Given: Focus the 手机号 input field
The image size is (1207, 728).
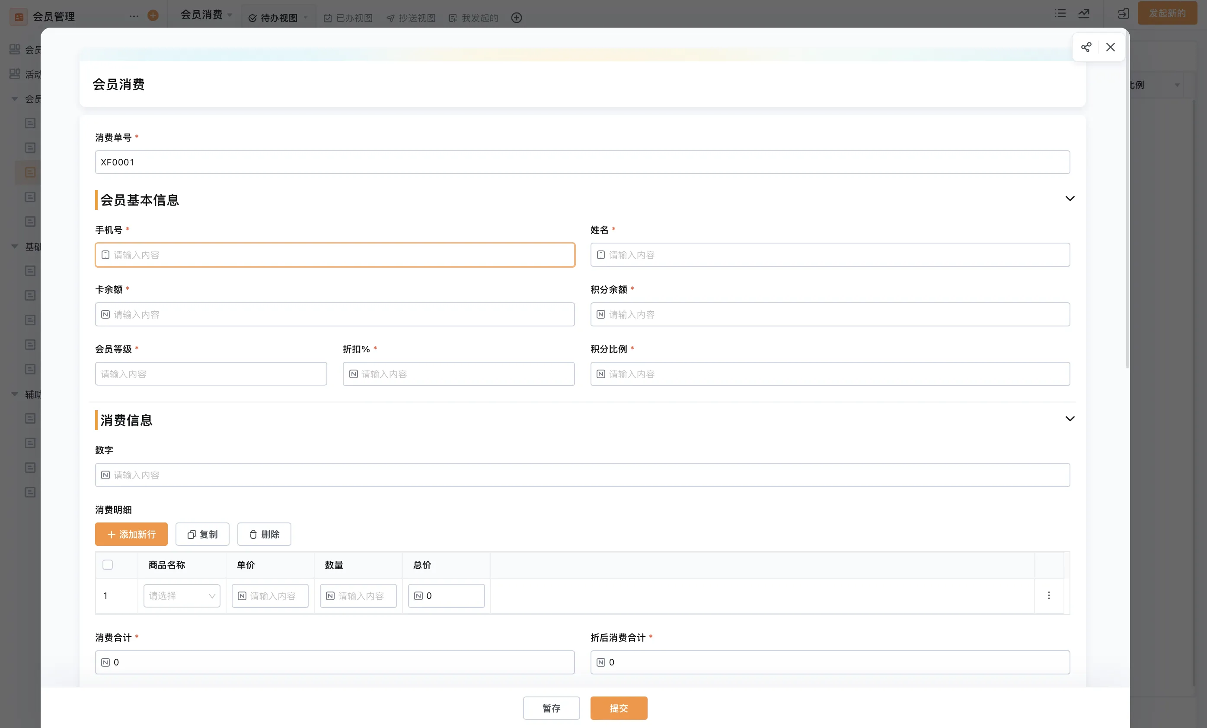Looking at the screenshot, I should (335, 255).
